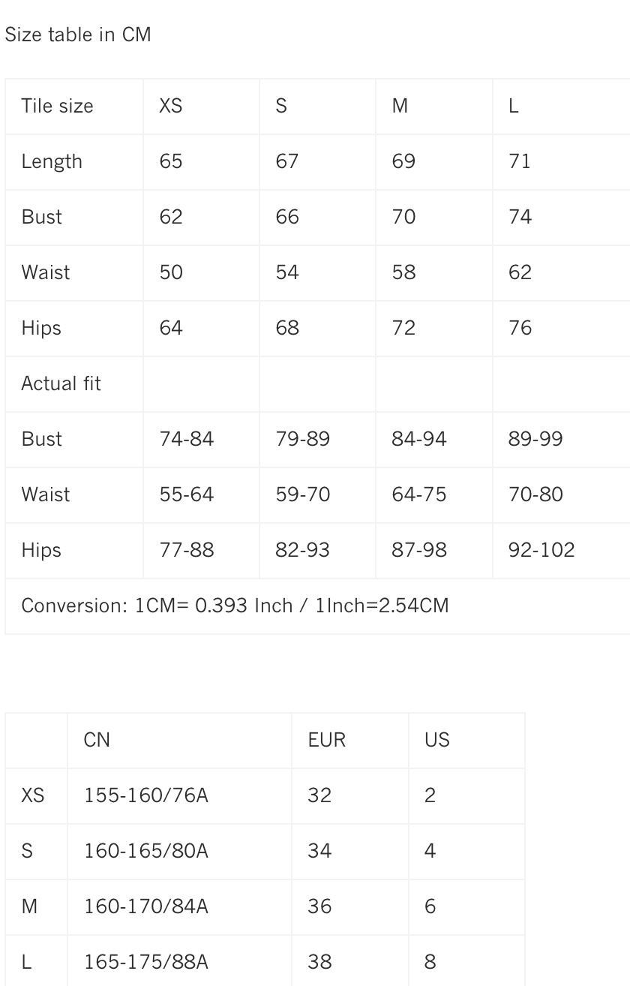
Task: Select CN size 155-160/76A cell
Action: (146, 795)
